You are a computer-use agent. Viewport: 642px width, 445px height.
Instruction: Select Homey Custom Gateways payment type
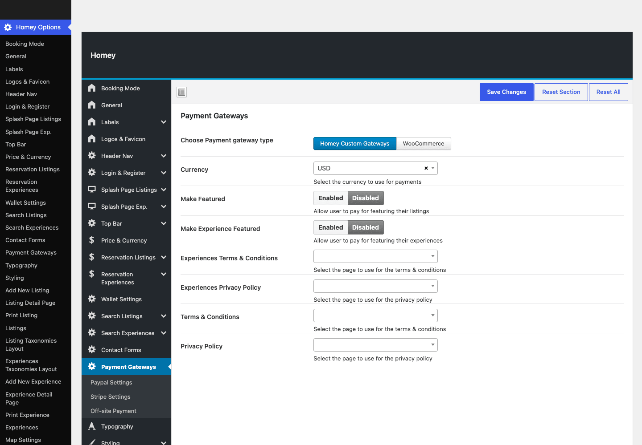(355, 144)
